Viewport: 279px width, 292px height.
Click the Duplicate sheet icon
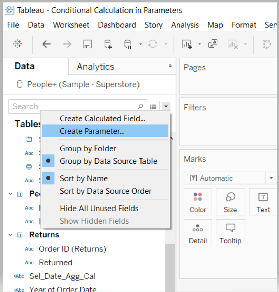pyautogui.click(x=213, y=44)
